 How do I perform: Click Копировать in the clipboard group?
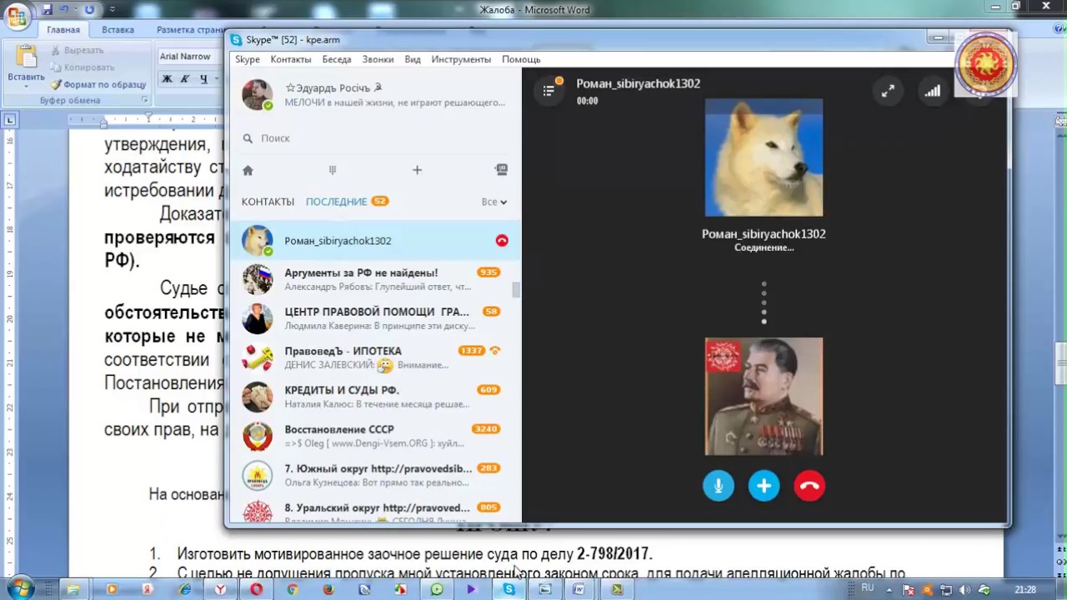[x=82, y=67]
